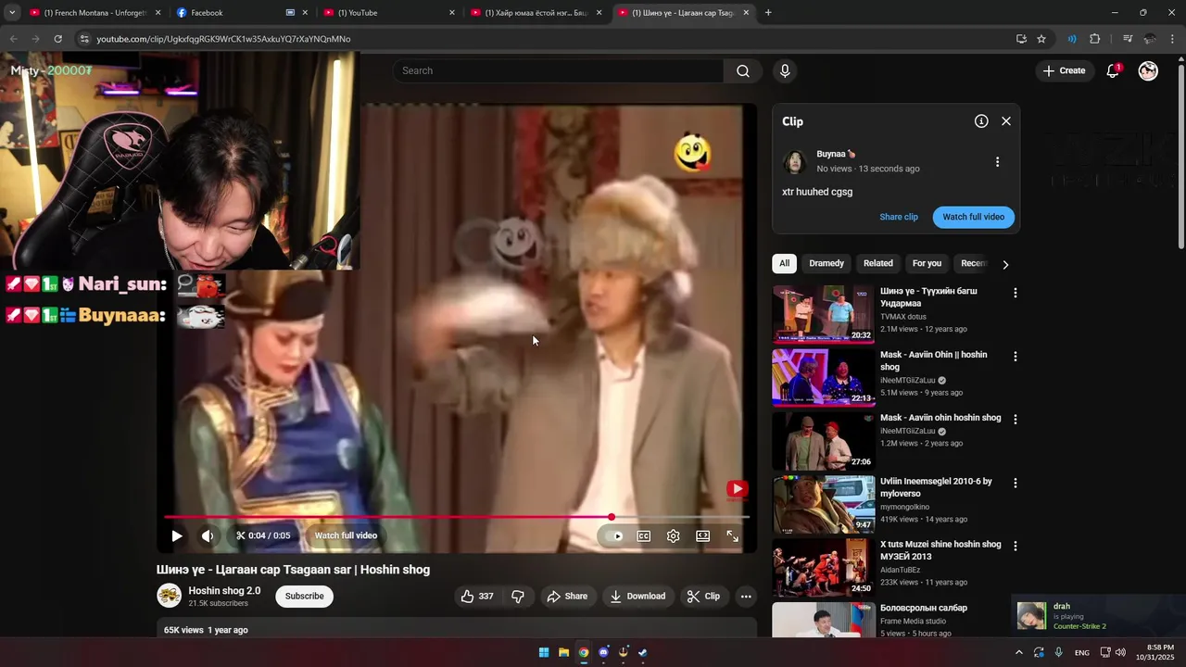Open media controls in Chrome toolbar
Viewport: 1186px width, 667px height.
1128,39
